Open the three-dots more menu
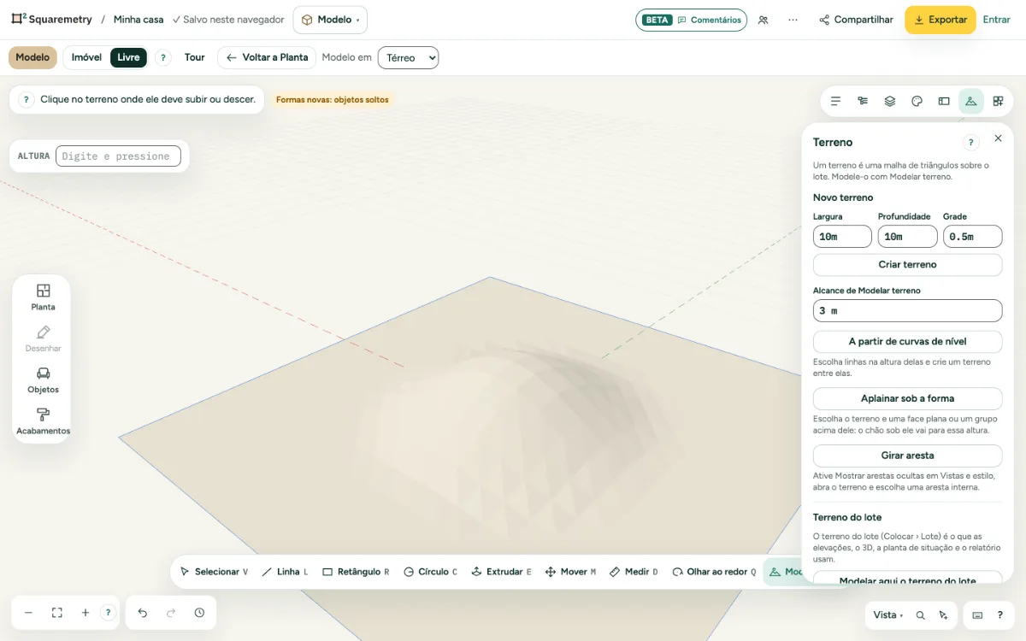The image size is (1026, 641). pos(793,20)
